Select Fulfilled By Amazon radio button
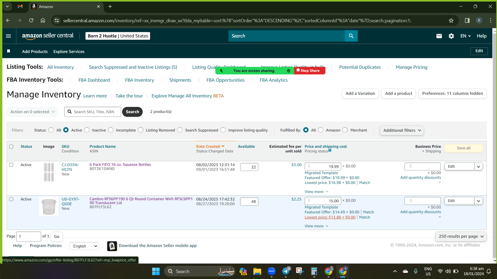Viewport: 497px width, 279px height. click(321, 130)
